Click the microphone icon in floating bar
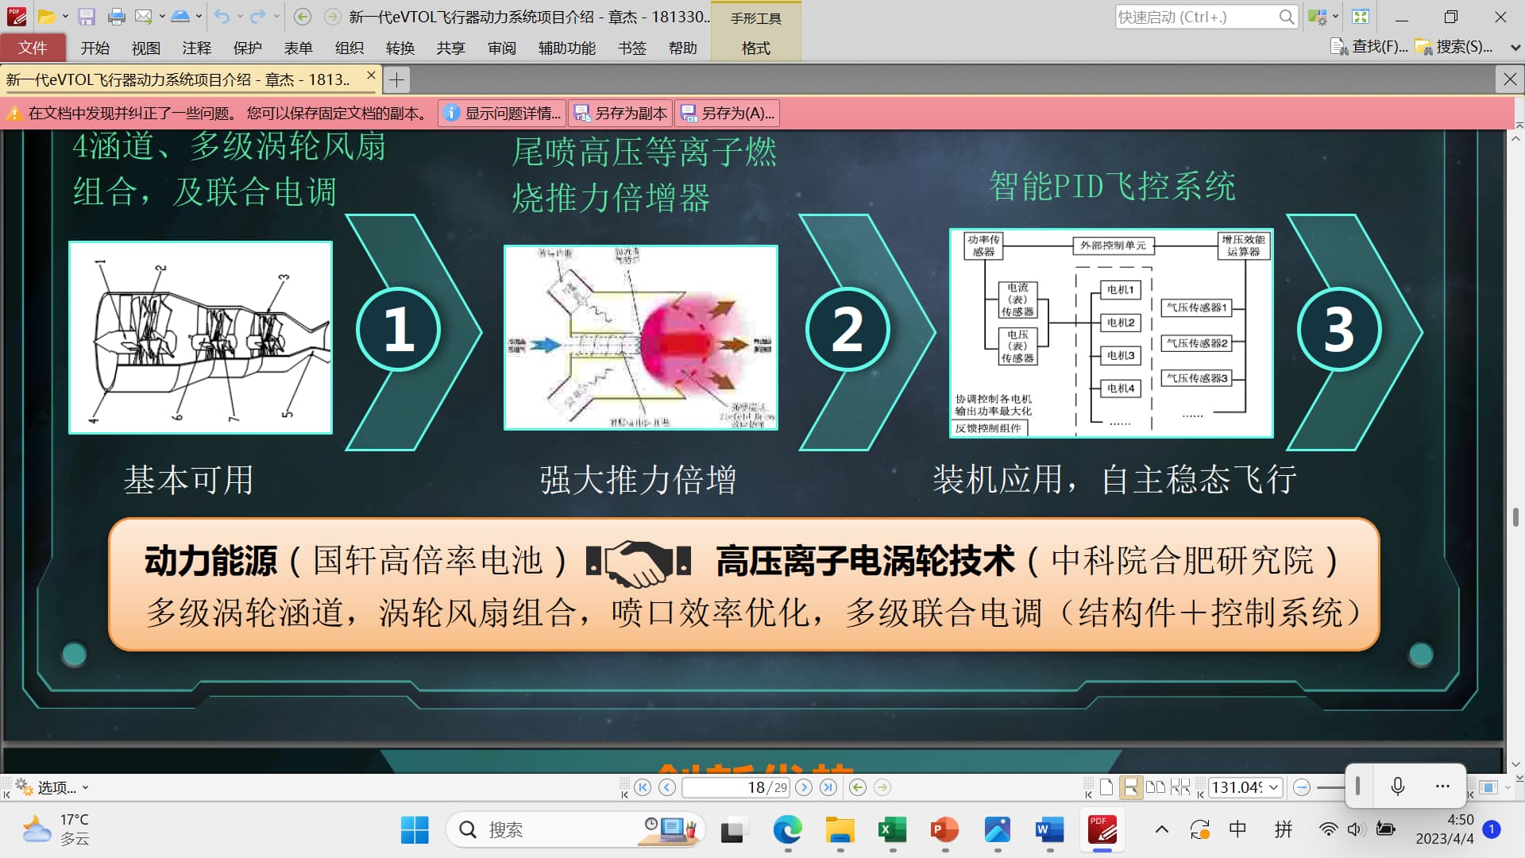Image resolution: width=1525 pixels, height=858 pixels. point(1398,786)
